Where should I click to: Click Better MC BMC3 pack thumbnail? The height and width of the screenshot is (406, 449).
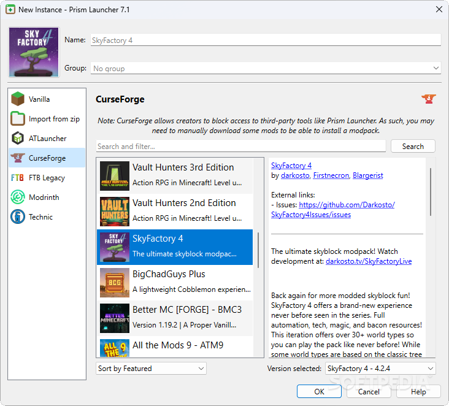point(115,318)
